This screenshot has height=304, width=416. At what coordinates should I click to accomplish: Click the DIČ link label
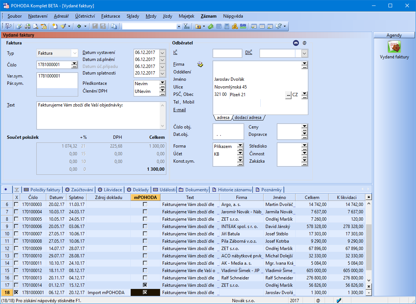[x=249, y=53]
